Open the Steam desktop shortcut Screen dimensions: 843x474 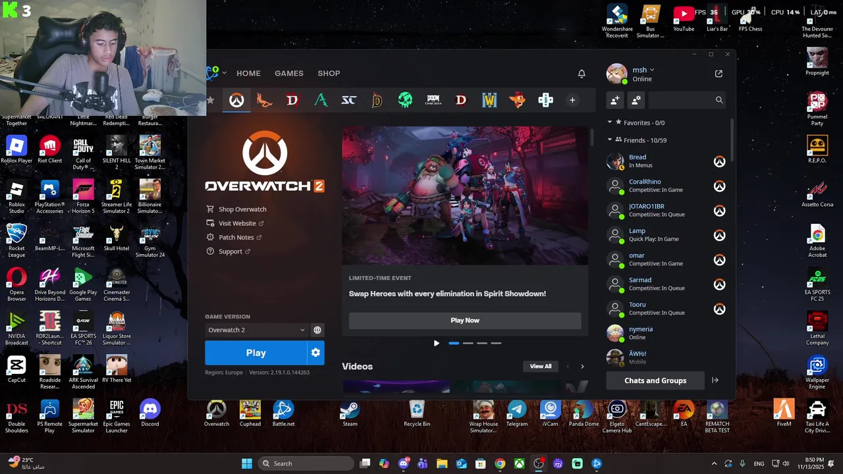tap(350, 414)
